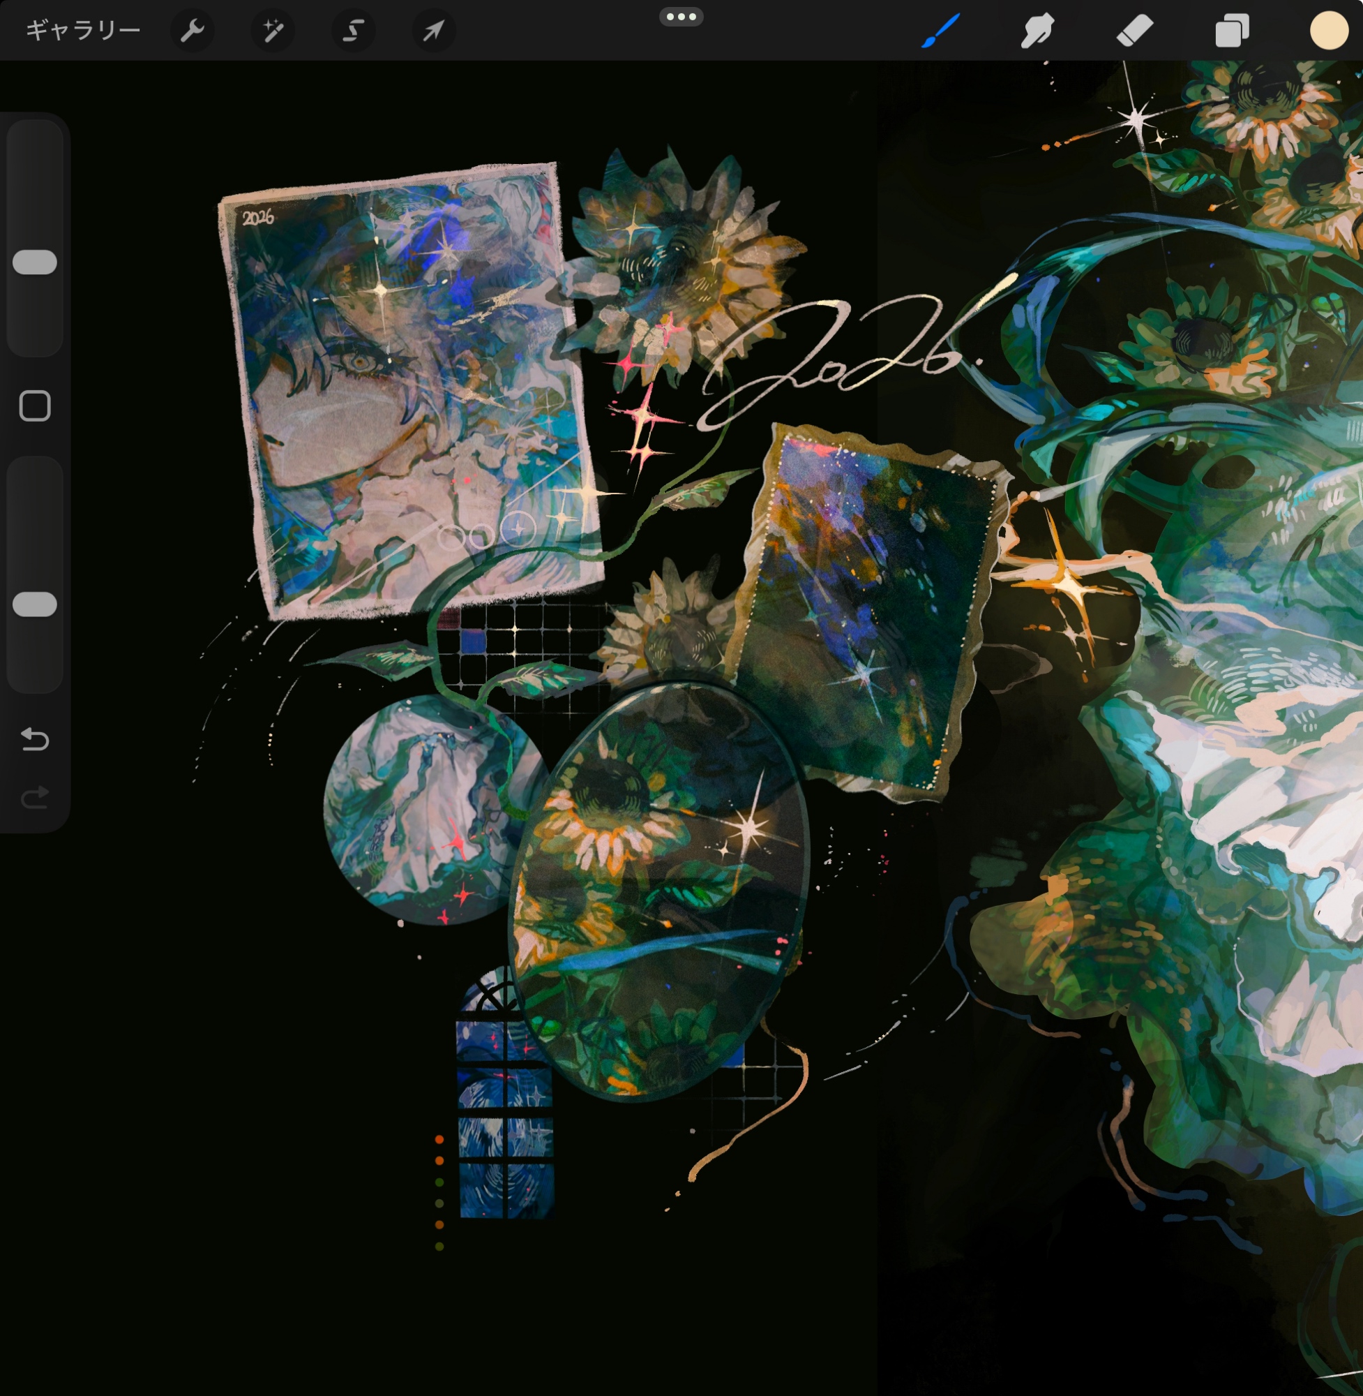Viewport: 1363px width, 1396px height.
Task: Tap the three-dots multitasking button
Action: point(681,17)
